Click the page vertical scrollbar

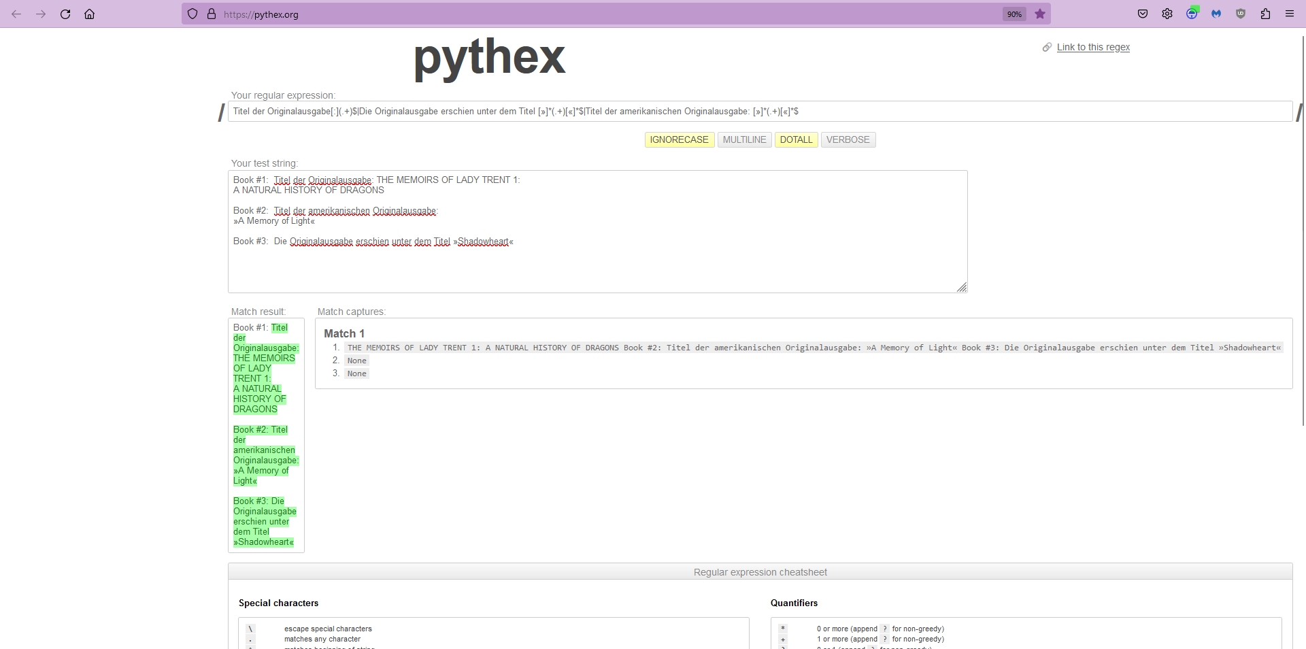[x=1303, y=231]
